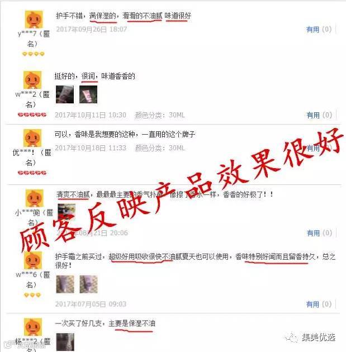
Task: Open photo in 清爽不油腻 review
Action: [x=67, y=212]
